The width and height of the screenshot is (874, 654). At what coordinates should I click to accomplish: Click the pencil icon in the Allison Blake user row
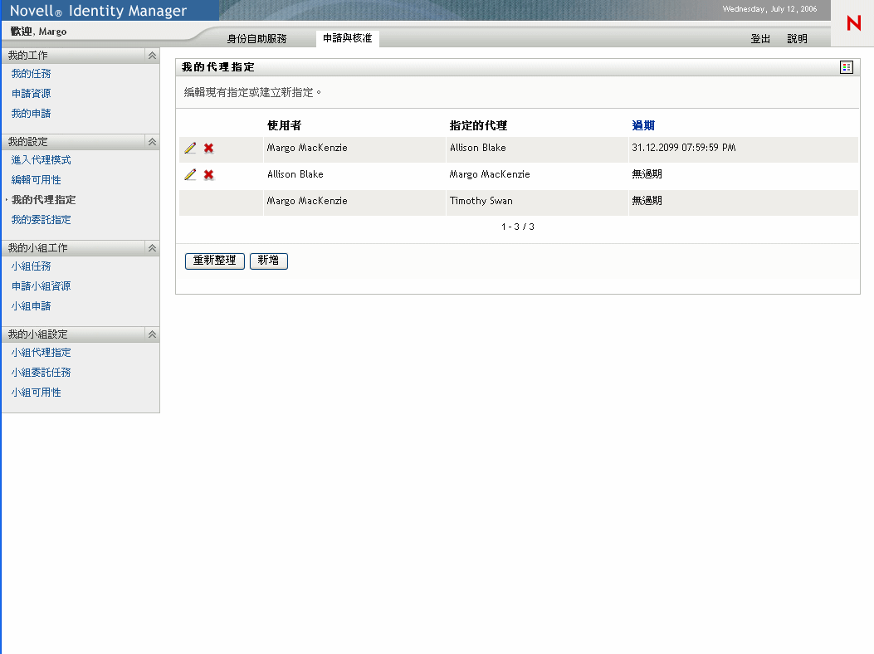tap(190, 174)
